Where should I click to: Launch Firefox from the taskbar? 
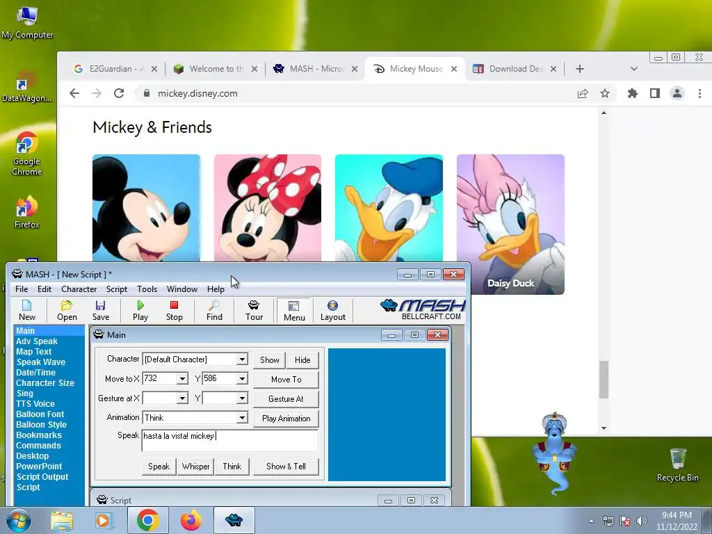191,520
